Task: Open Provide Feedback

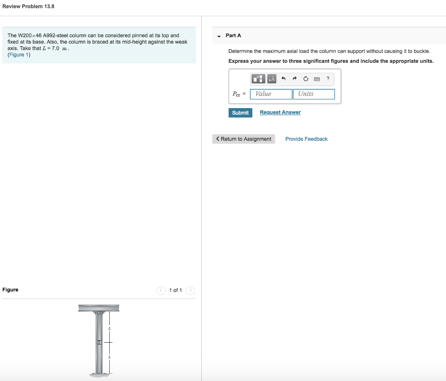Action: coord(306,139)
